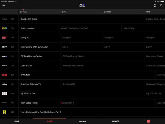
Task: Select the 6:30 PM time header
Action: coord(107,12)
